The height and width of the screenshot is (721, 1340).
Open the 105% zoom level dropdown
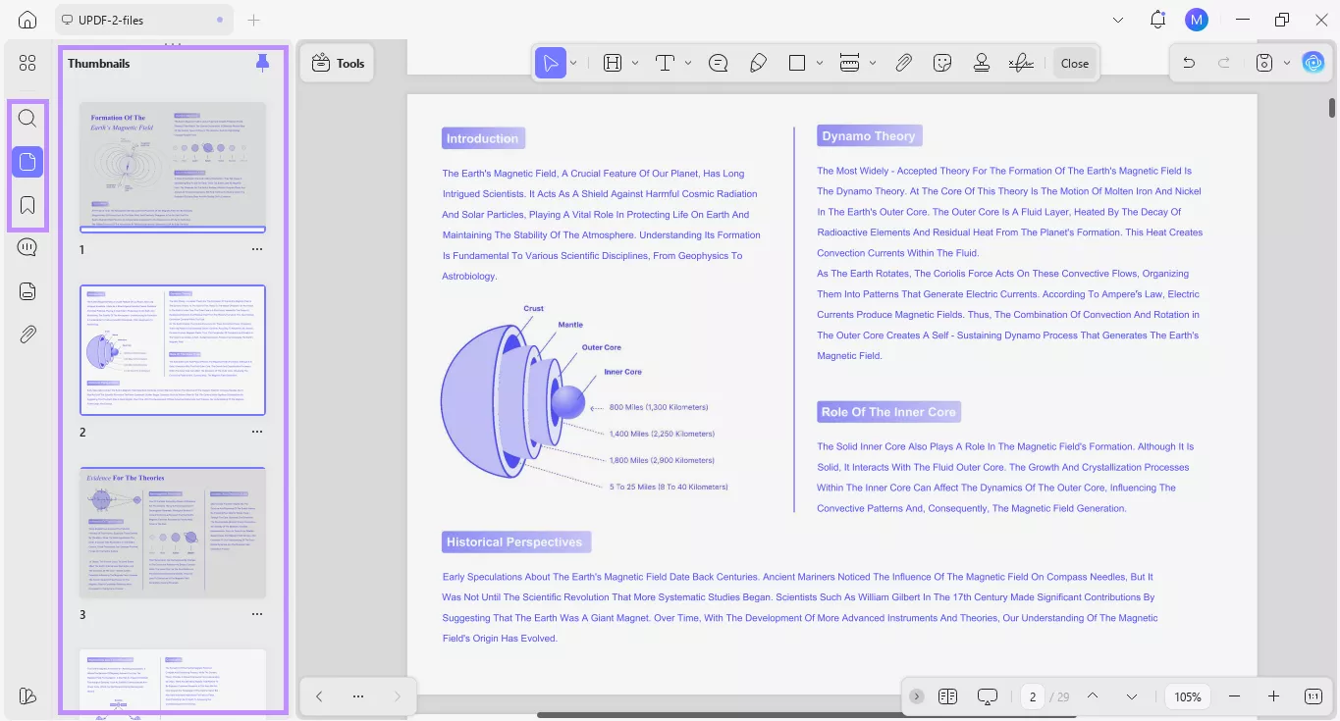(x=1188, y=696)
